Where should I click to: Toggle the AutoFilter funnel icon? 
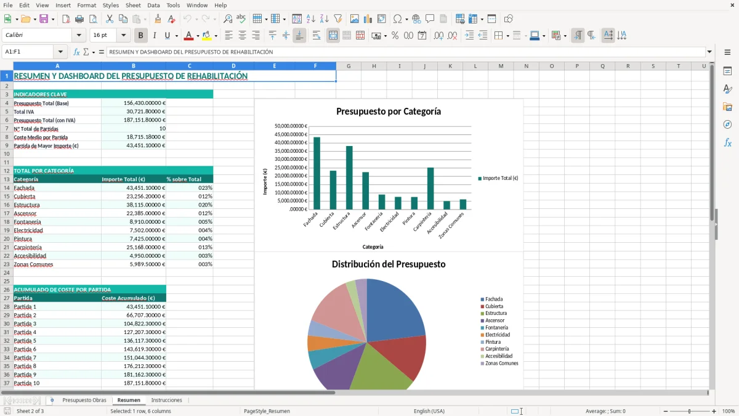point(338,19)
